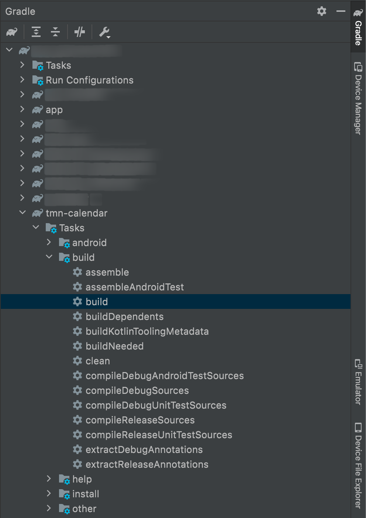Screen dimensions: 366x518
Task: Expand the app module node
Action: pos(22,109)
